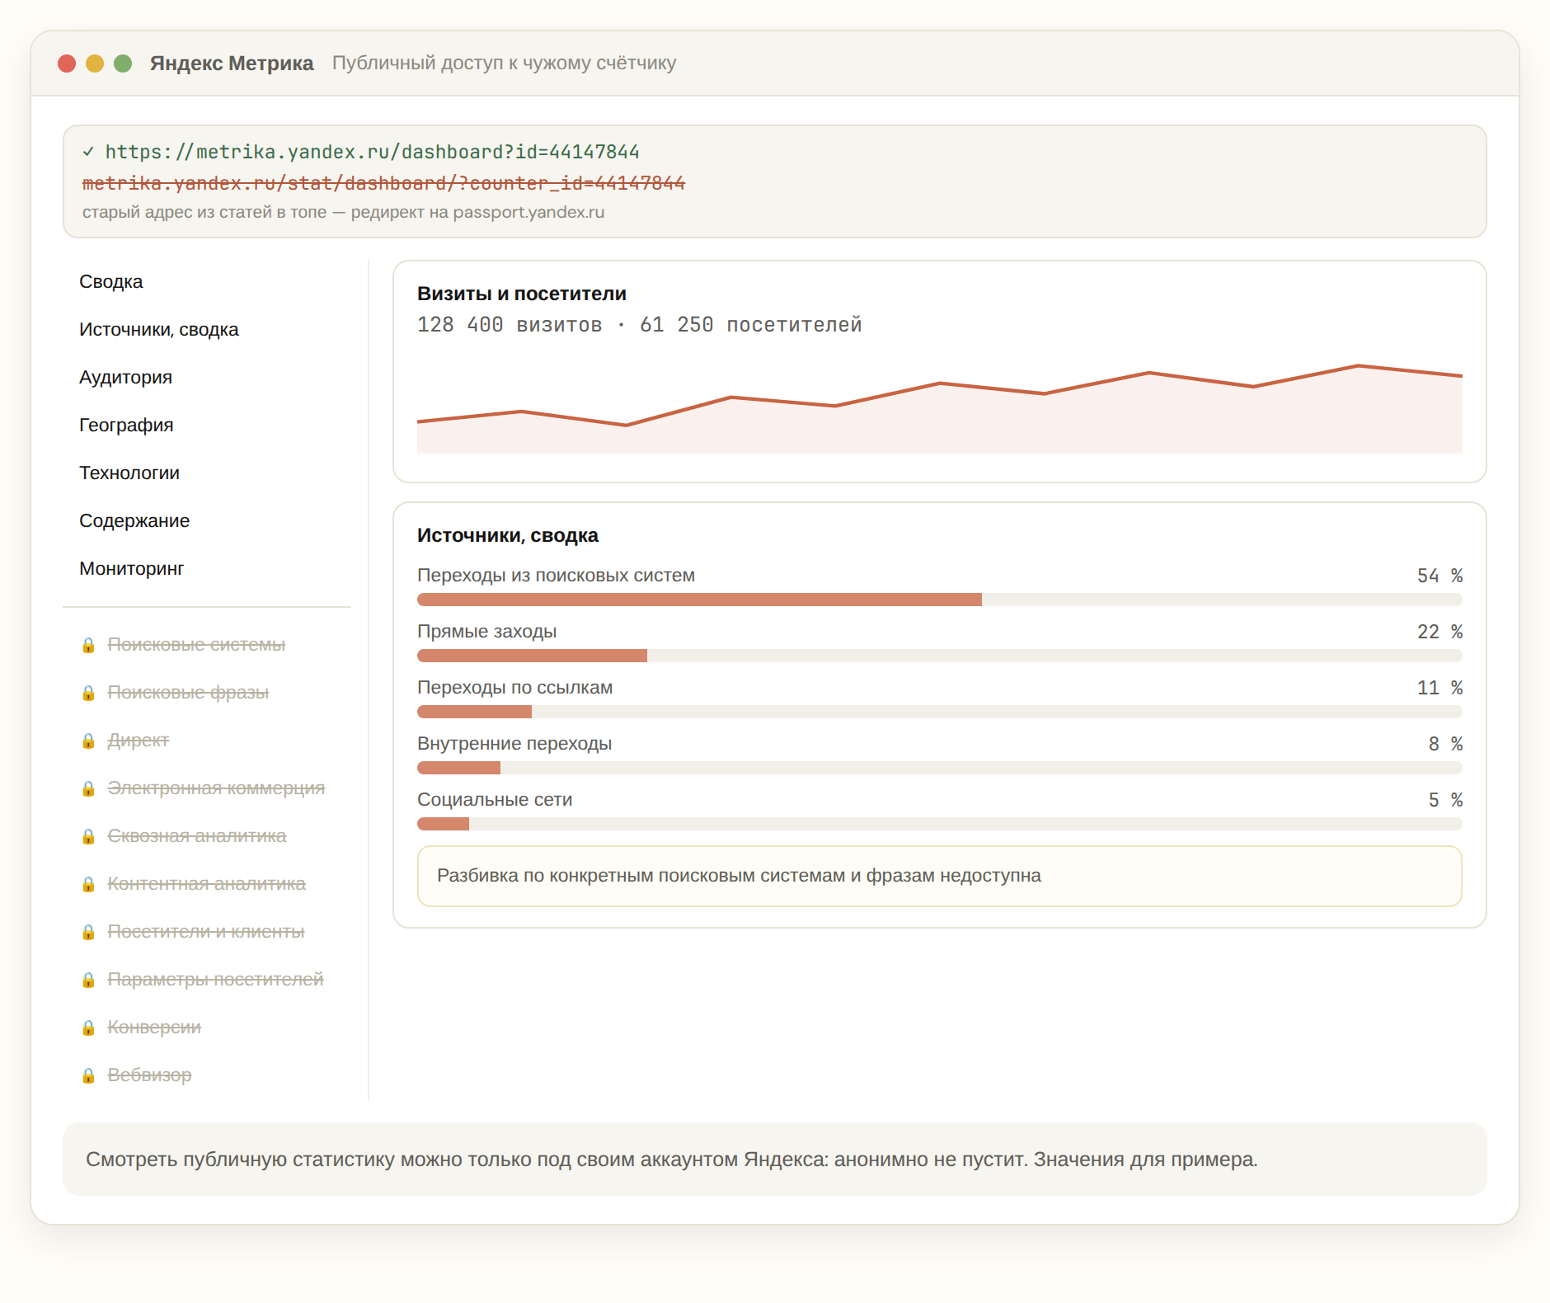This screenshot has width=1550, height=1303.
Task: Click the lock icon beside Директ
Action: (x=88, y=741)
